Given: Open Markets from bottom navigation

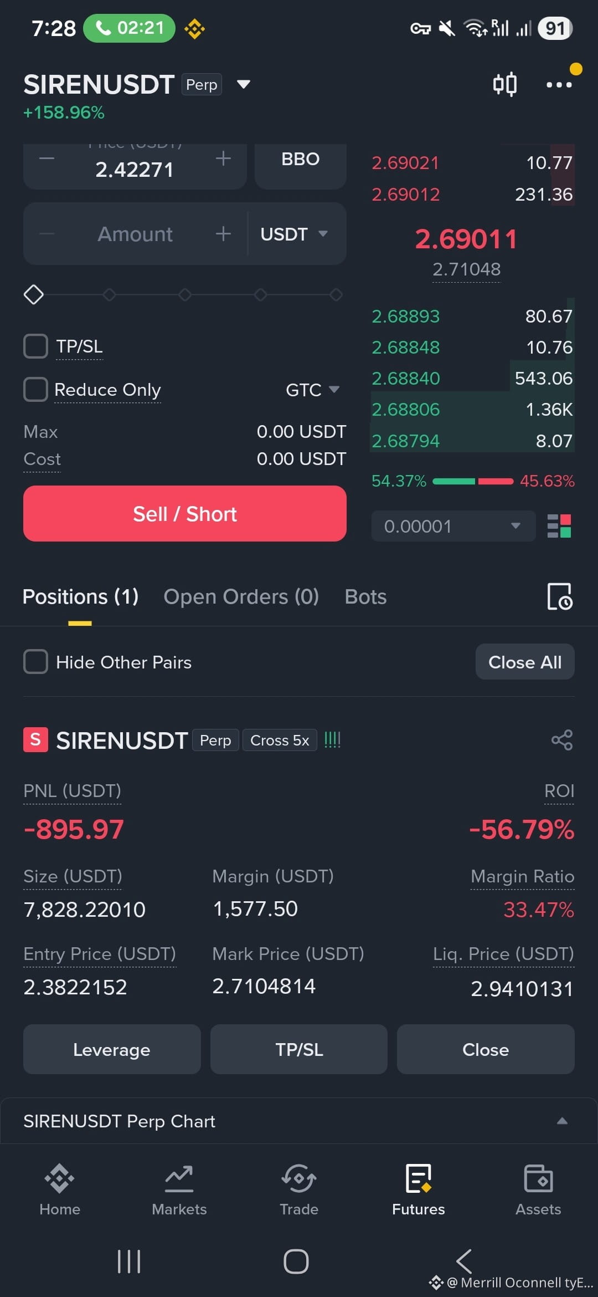Looking at the screenshot, I should pos(179,1189).
